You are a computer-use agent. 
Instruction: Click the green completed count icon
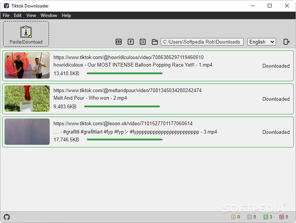(266, 217)
